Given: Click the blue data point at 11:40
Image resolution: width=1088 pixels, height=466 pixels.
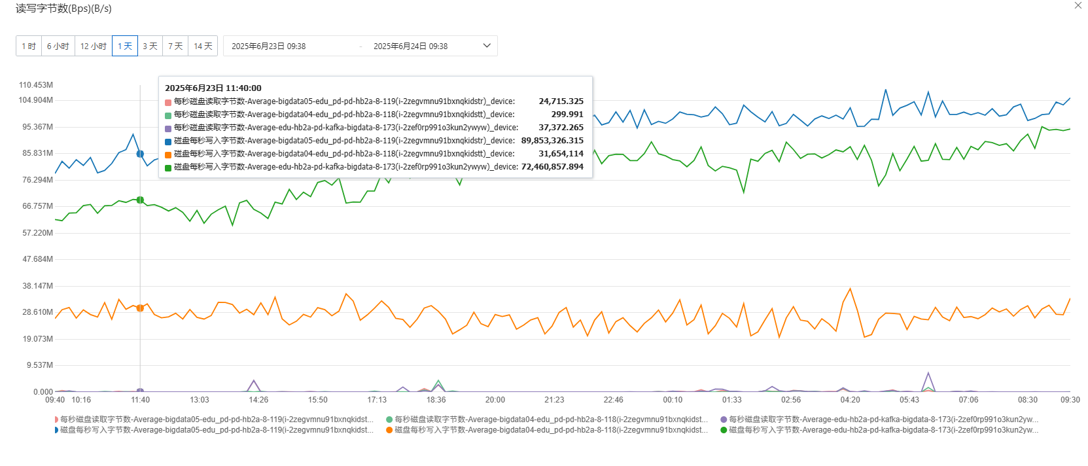Looking at the screenshot, I should 140,154.
